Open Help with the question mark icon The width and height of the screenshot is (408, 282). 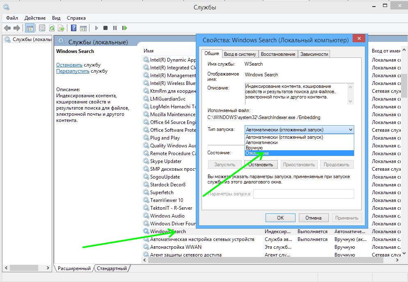point(73,28)
